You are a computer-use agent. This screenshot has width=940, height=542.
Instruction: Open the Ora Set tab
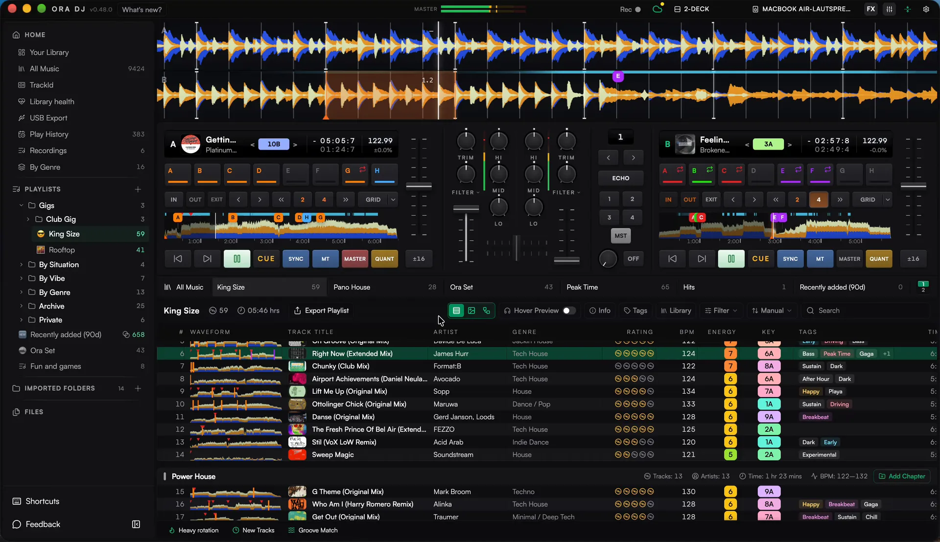tap(501, 287)
